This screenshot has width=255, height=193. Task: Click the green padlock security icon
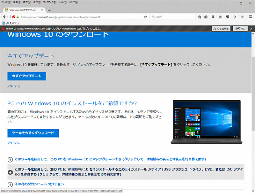coord(17,17)
